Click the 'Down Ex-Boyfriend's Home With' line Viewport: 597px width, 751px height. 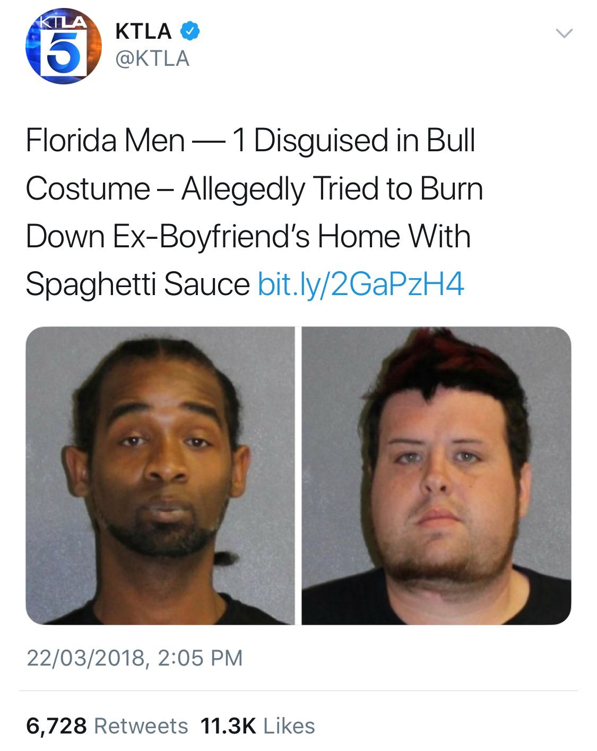[248, 236]
